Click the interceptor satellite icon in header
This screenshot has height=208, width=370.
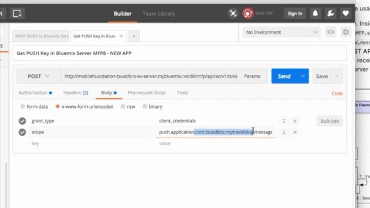click(x=233, y=13)
